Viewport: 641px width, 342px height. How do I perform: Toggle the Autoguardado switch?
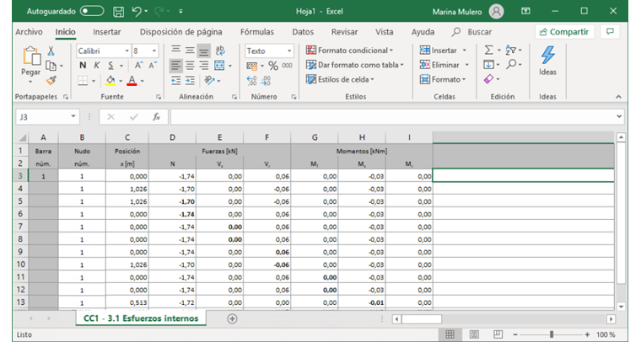click(x=92, y=11)
